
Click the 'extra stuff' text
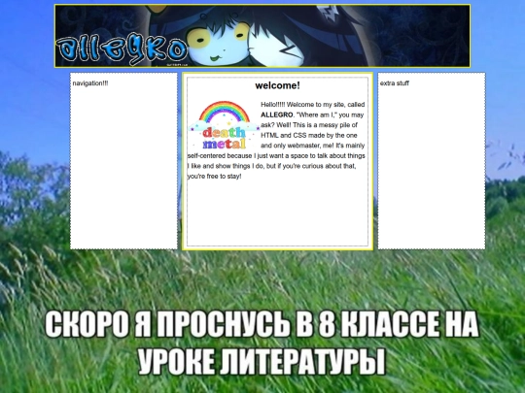[x=395, y=83]
